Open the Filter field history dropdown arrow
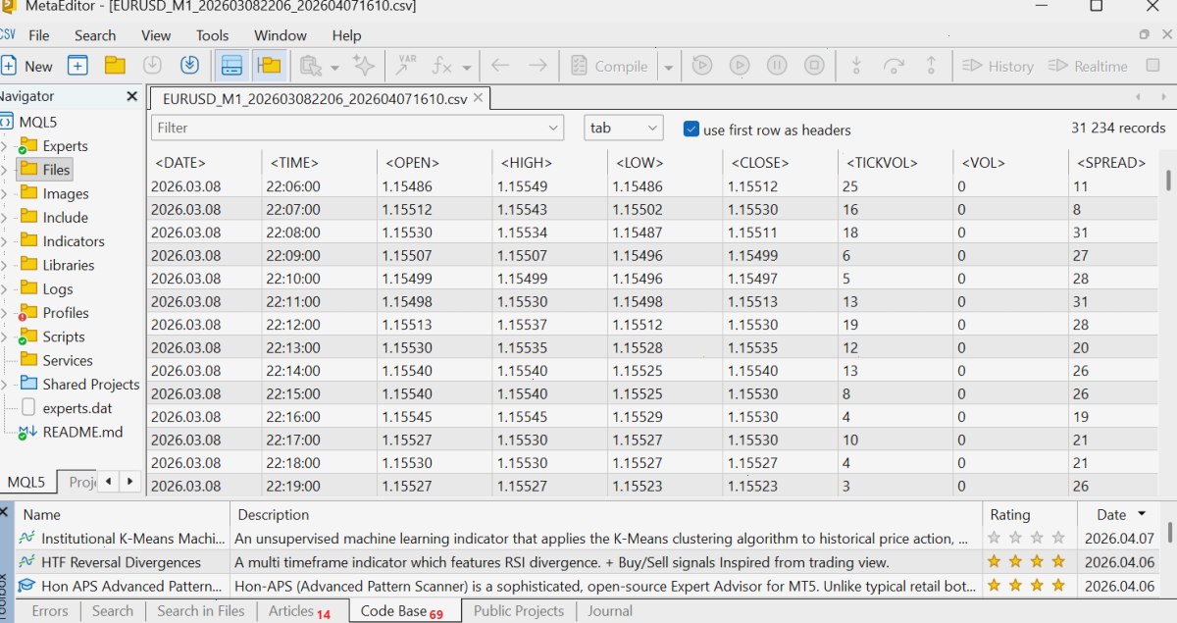Viewport: 1177px width, 623px height. coord(554,128)
